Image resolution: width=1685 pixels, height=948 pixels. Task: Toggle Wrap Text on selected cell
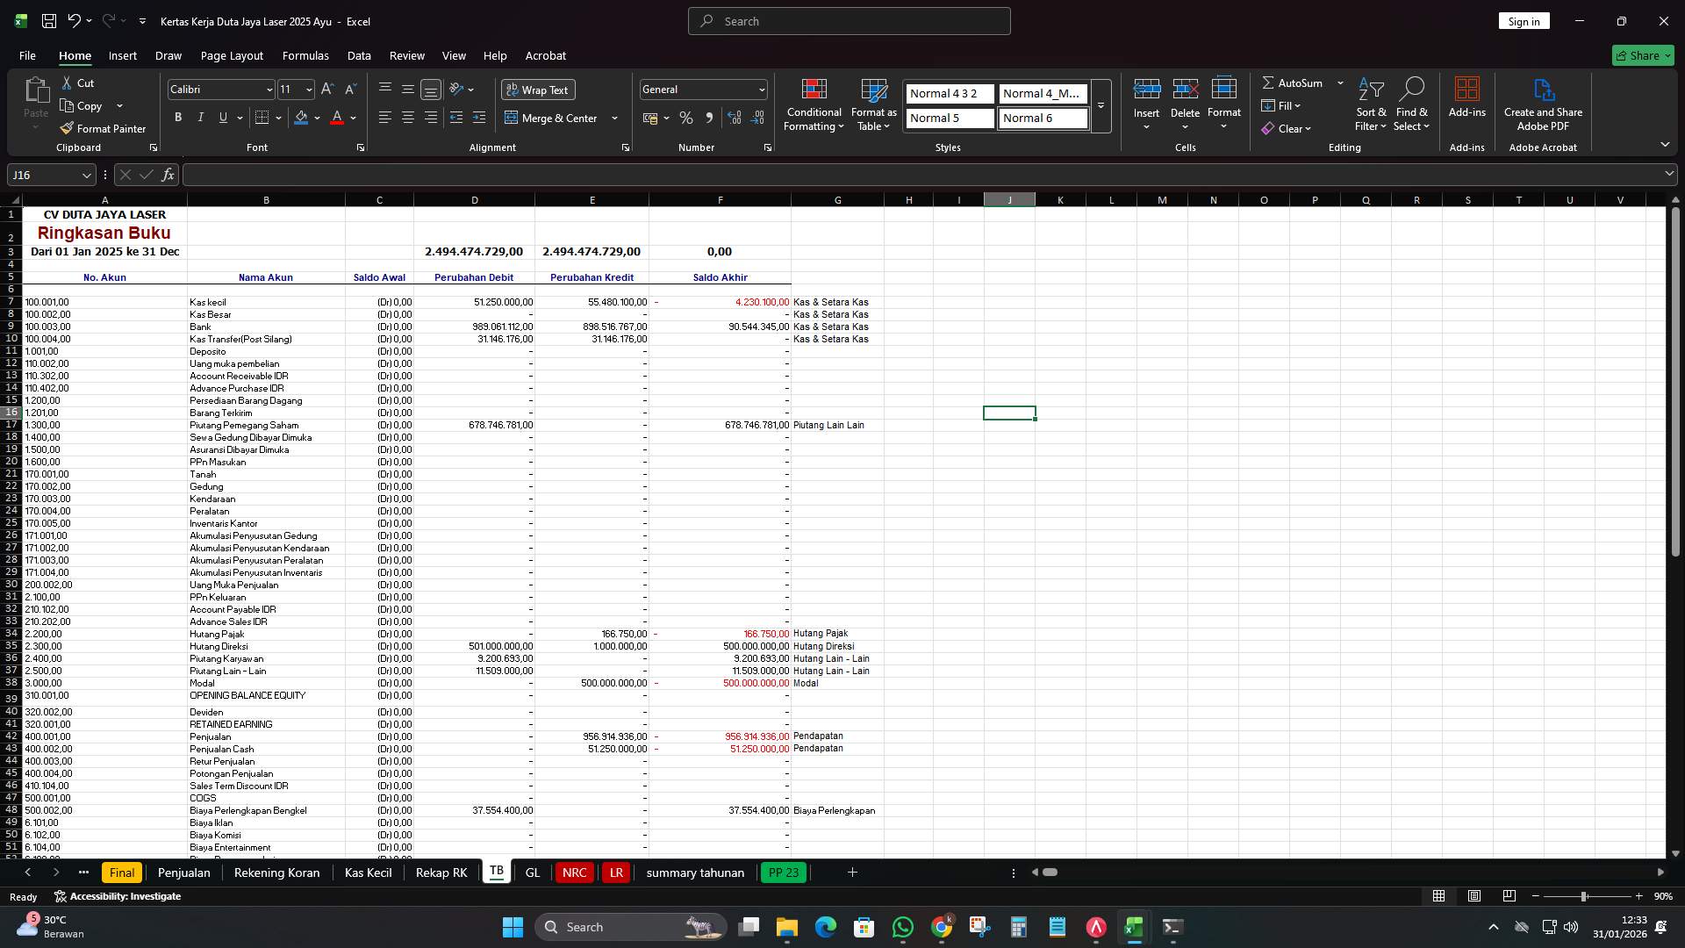[x=538, y=90]
